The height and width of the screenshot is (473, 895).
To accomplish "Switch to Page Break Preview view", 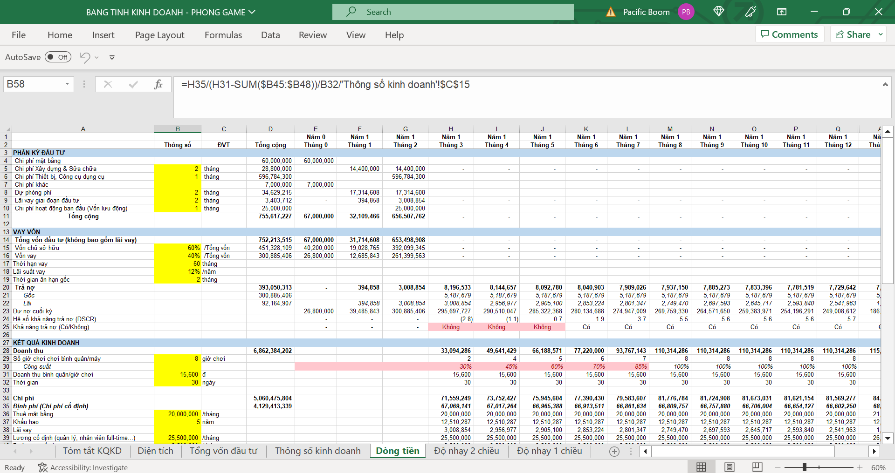I will [757, 467].
